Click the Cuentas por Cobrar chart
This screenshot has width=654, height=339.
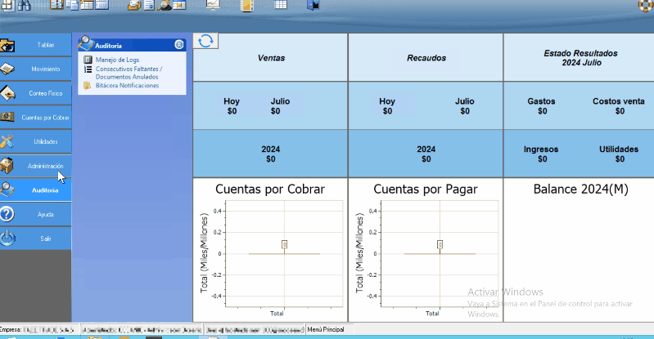270,257
